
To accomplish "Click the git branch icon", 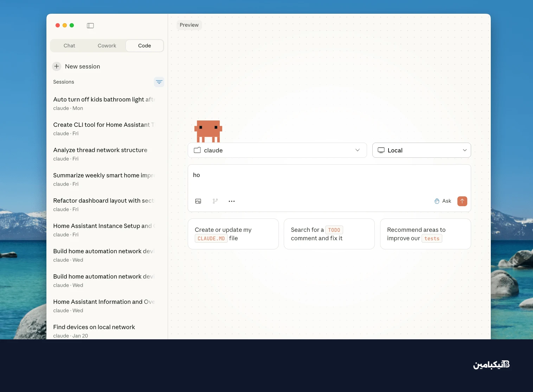I will 215,201.
